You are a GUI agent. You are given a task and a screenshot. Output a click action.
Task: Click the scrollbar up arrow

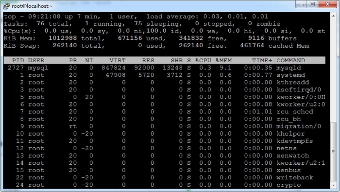[333, 16]
